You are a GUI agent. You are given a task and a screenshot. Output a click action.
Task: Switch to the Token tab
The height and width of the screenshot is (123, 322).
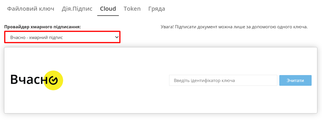click(132, 9)
